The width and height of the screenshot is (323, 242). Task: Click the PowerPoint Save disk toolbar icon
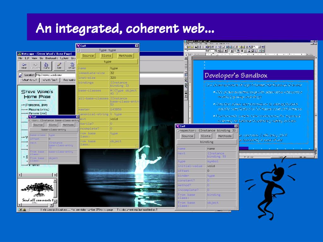[191, 47]
